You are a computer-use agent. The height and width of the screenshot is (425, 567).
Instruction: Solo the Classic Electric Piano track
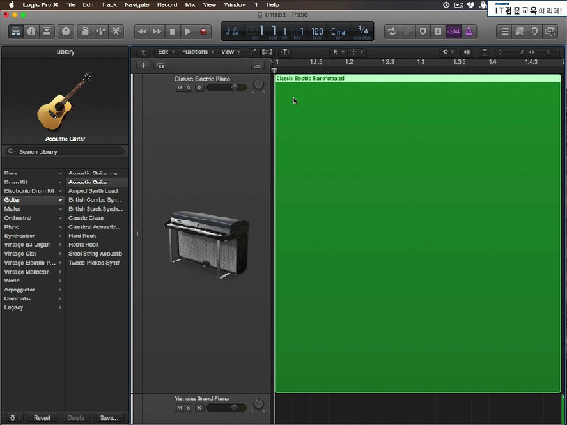coord(188,88)
